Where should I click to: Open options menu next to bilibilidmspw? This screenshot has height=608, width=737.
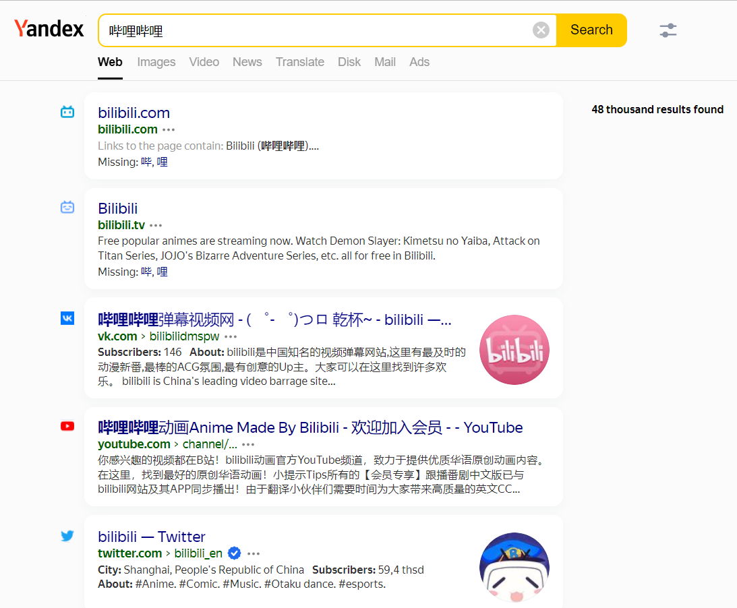coord(231,336)
